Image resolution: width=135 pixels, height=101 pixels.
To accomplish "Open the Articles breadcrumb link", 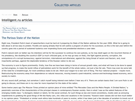I will (25, 15).
